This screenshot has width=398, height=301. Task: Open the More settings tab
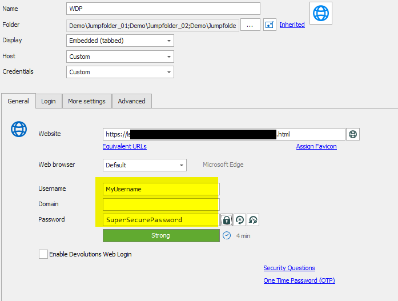coord(87,101)
